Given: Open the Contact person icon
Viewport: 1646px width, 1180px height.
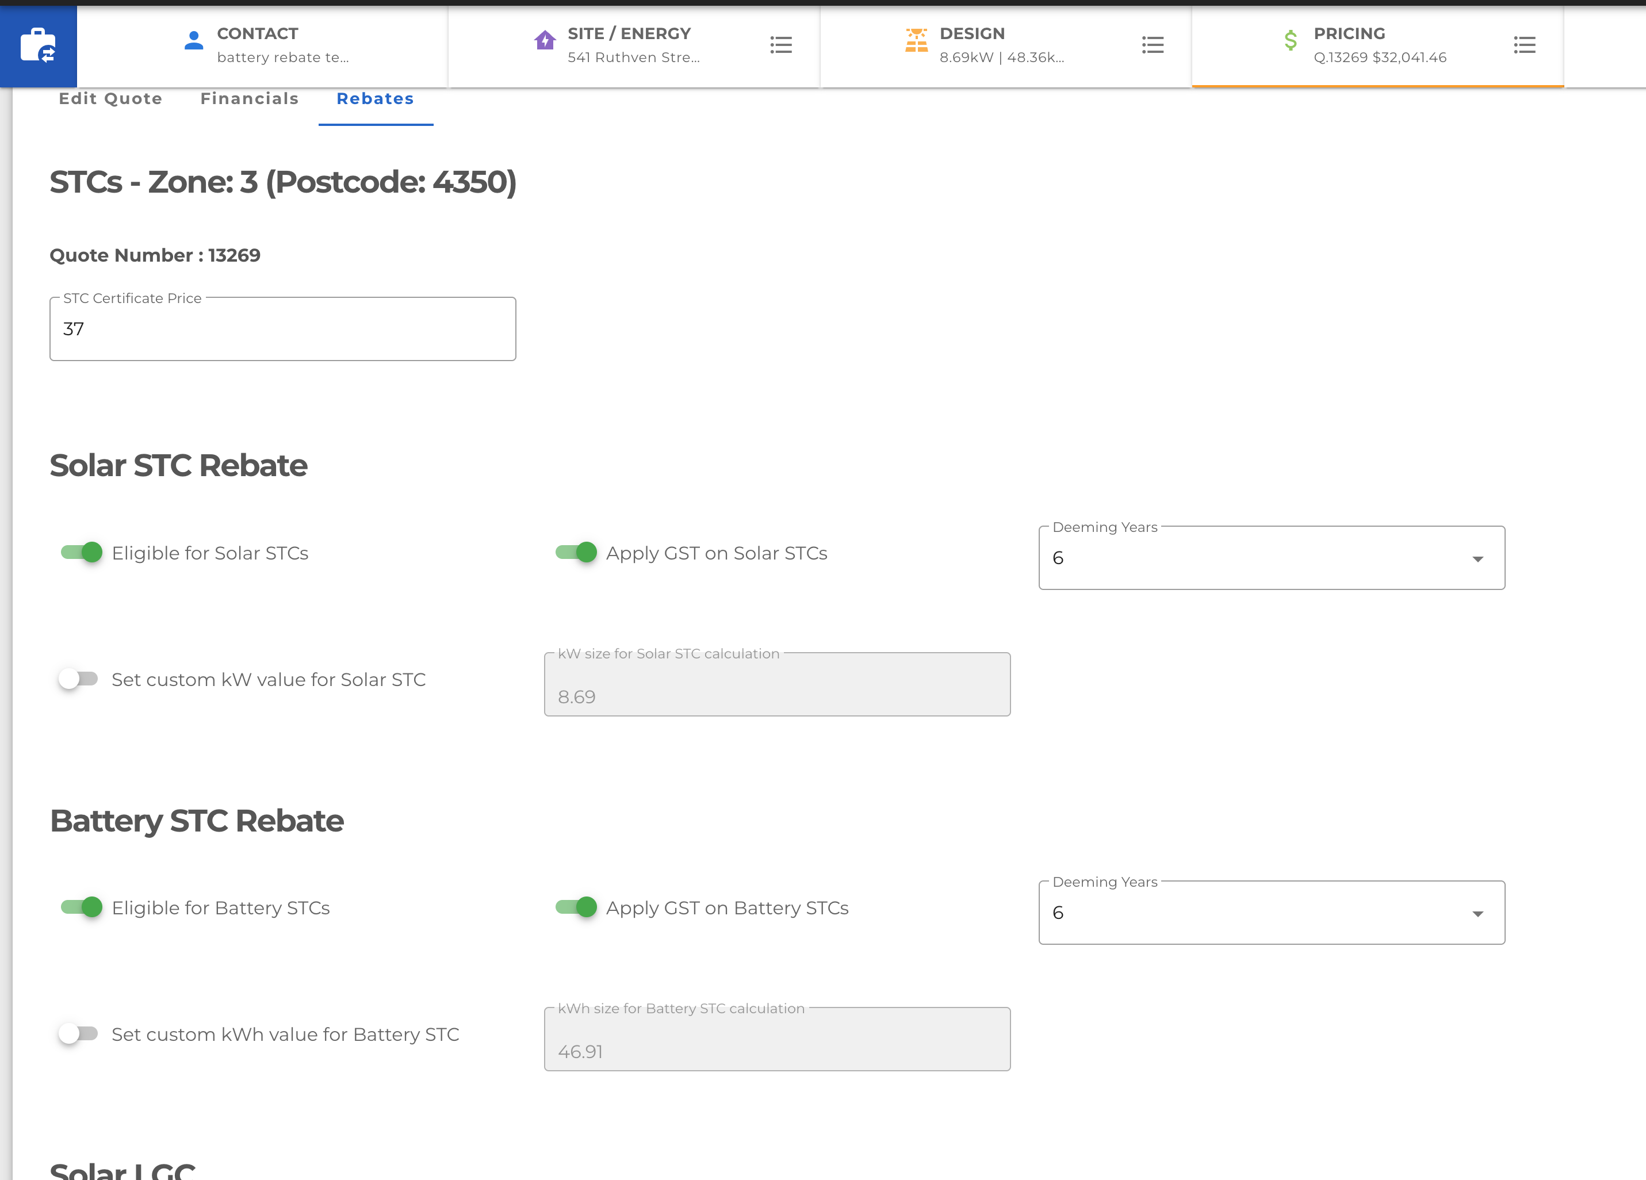Looking at the screenshot, I should 194,41.
